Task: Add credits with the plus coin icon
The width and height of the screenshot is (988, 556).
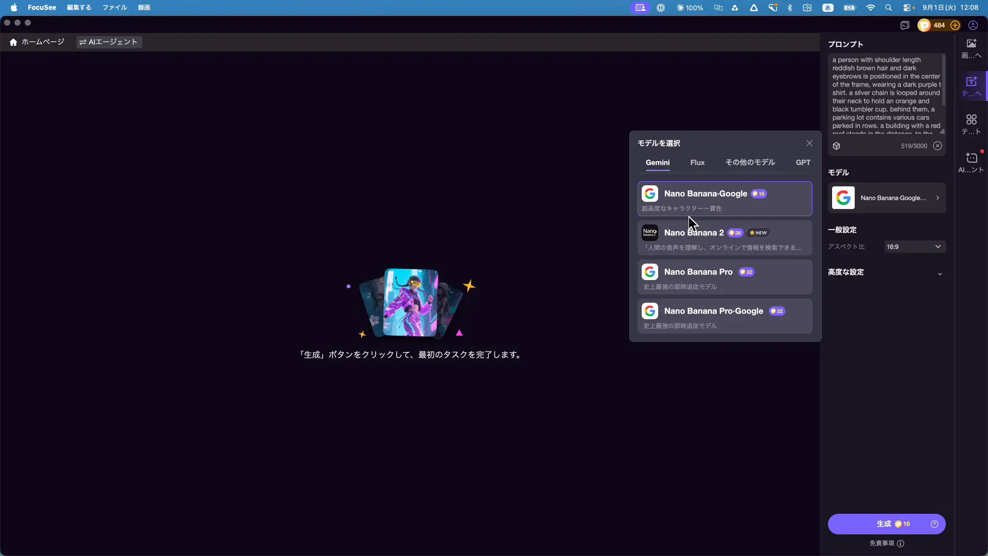Action: (955, 25)
